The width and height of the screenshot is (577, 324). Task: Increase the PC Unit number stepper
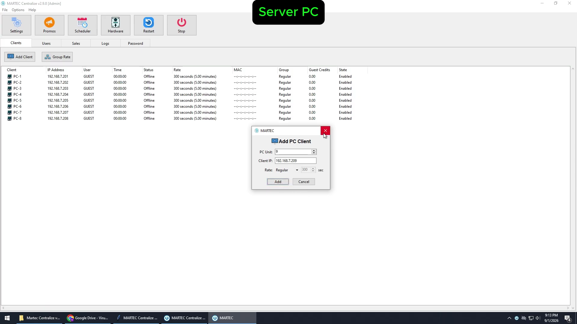(314, 150)
